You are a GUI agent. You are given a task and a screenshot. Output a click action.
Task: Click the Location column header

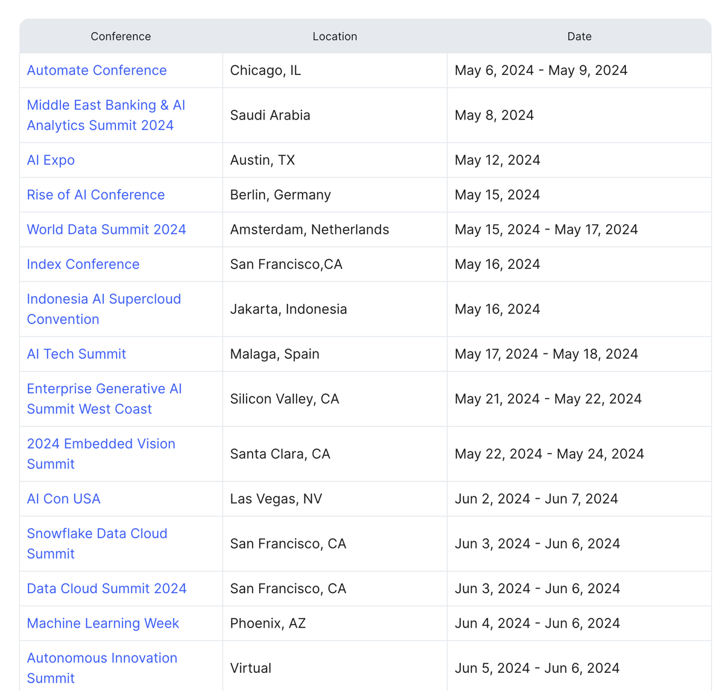pos(335,36)
